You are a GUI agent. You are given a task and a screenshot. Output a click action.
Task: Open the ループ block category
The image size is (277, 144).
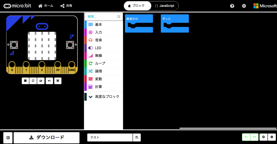tap(104, 63)
